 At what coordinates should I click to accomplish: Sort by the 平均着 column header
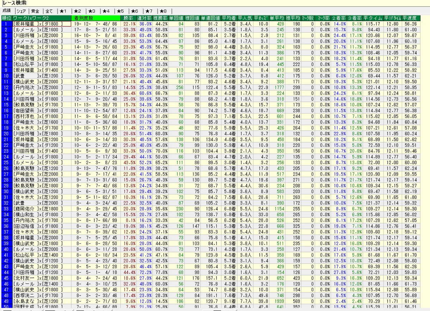[229, 18]
